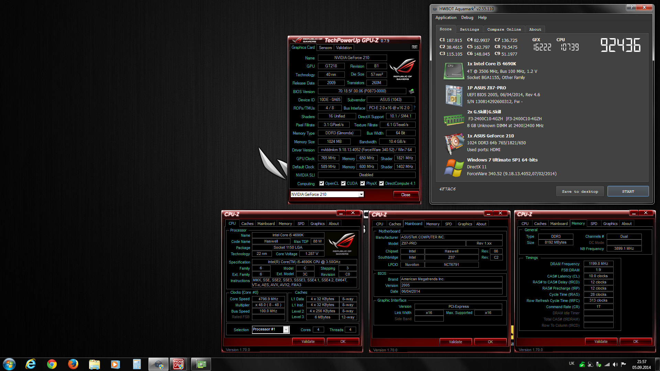This screenshot has height=371, width=660.
Task: Click ROG CPU-Z taskbar button
Action: (x=178, y=364)
